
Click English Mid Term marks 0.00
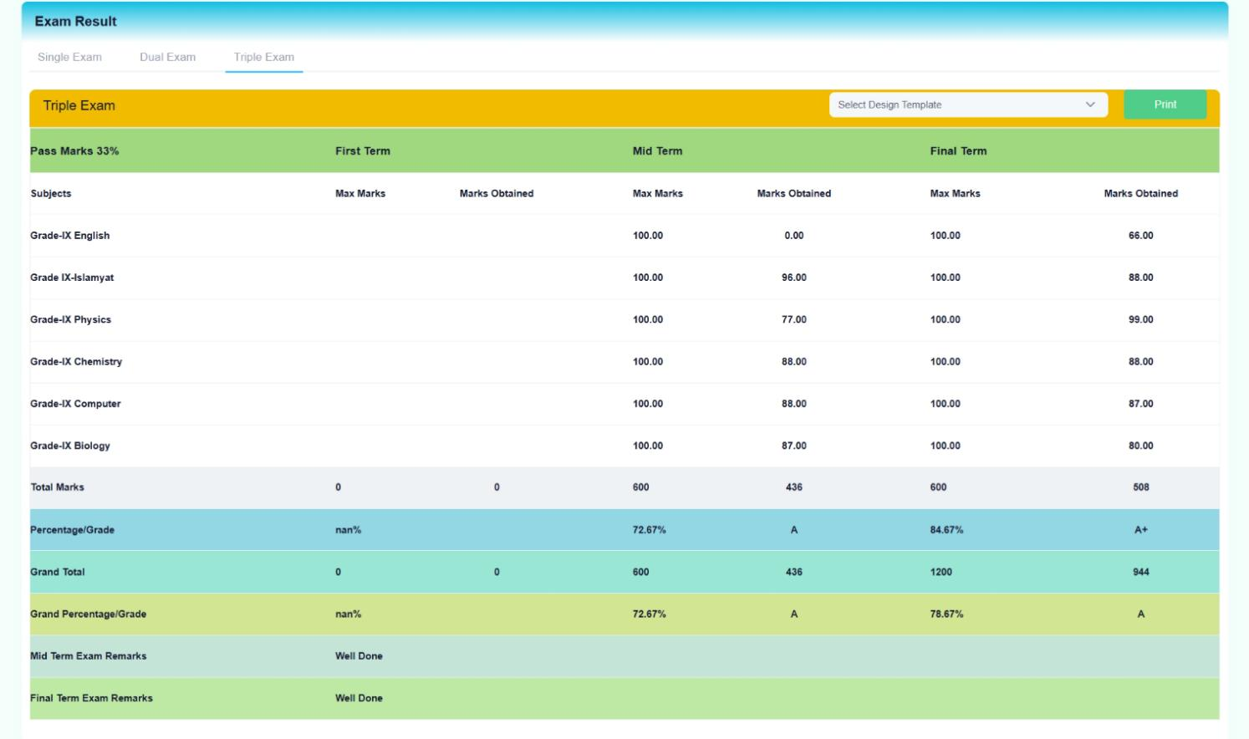793,236
